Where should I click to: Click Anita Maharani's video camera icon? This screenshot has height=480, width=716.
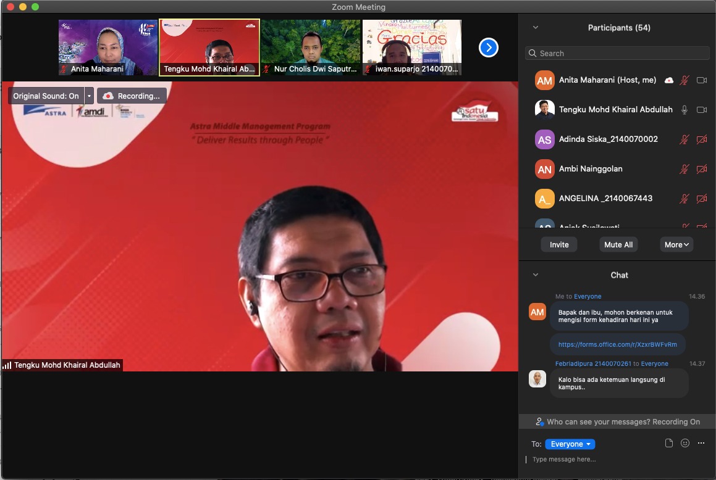coord(701,80)
